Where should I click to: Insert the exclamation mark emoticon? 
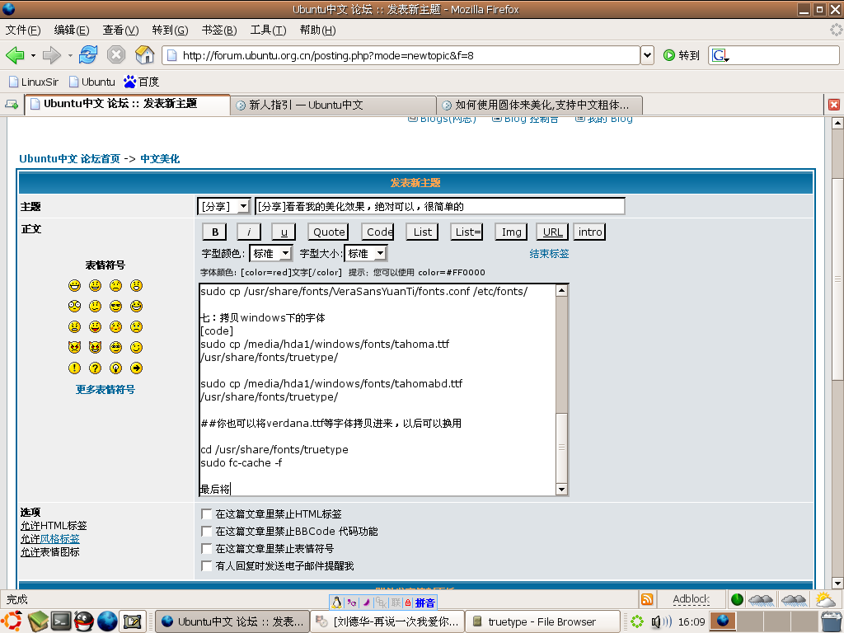tap(74, 368)
